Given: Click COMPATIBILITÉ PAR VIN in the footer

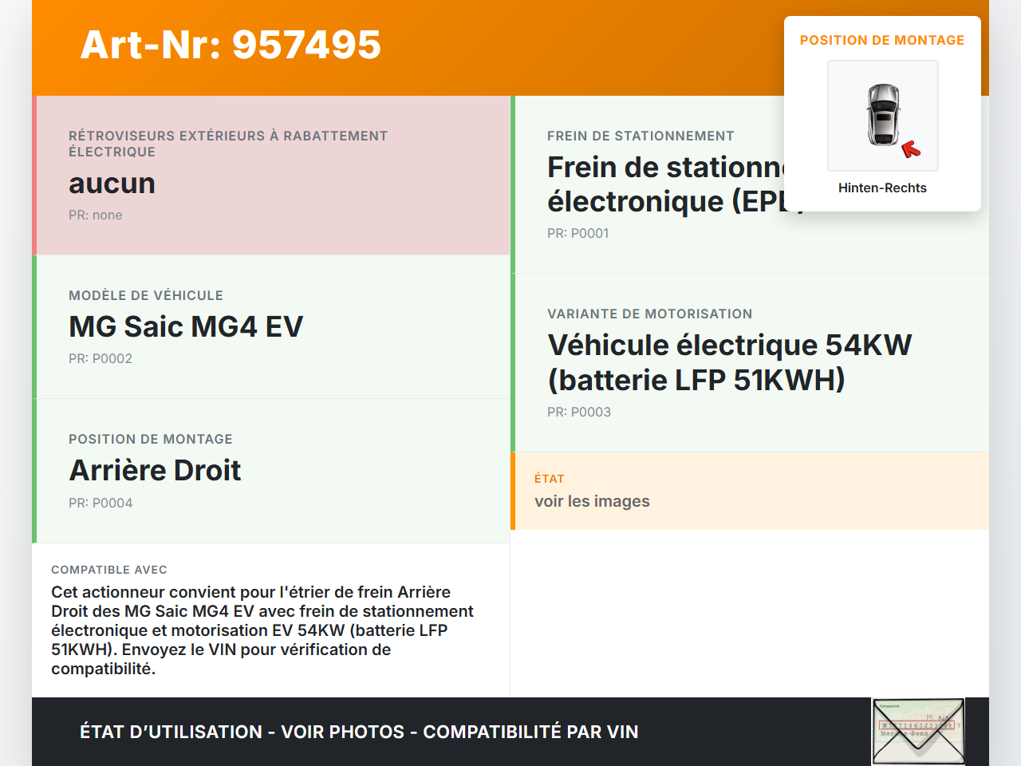Looking at the screenshot, I should click(x=531, y=732).
